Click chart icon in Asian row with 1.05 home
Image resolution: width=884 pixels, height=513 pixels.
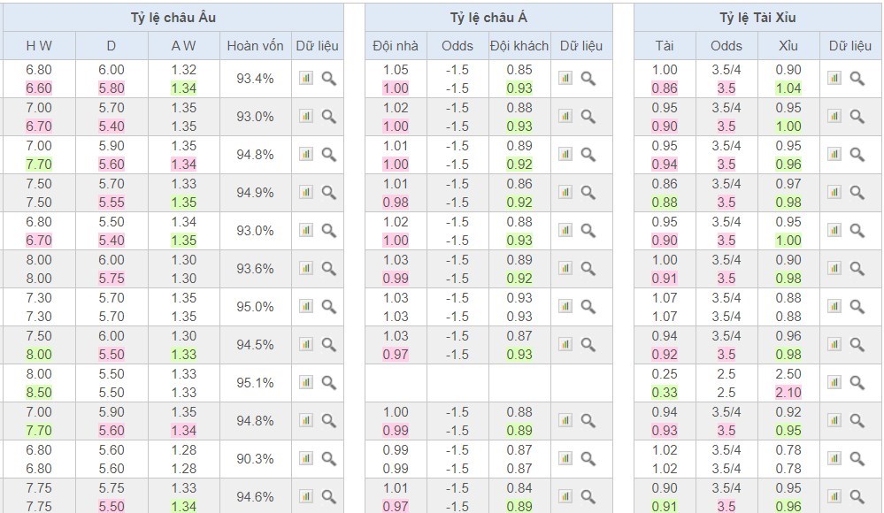[x=565, y=78]
